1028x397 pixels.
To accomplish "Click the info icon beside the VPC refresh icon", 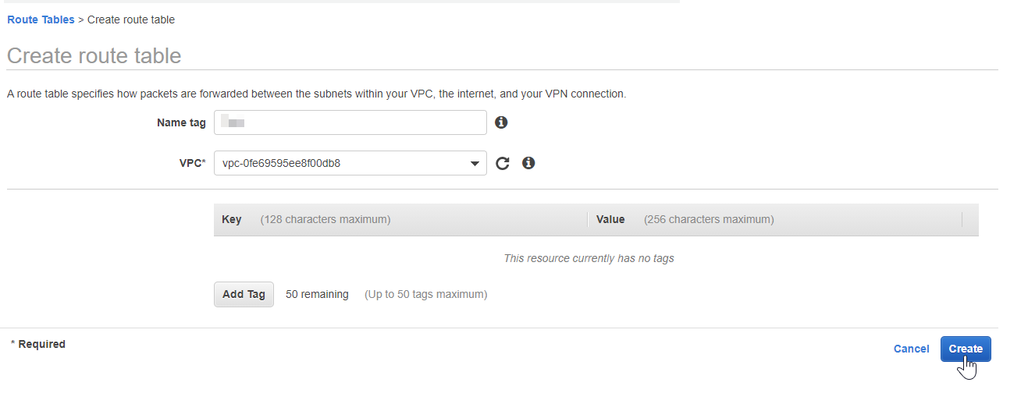I will tap(528, 163).
